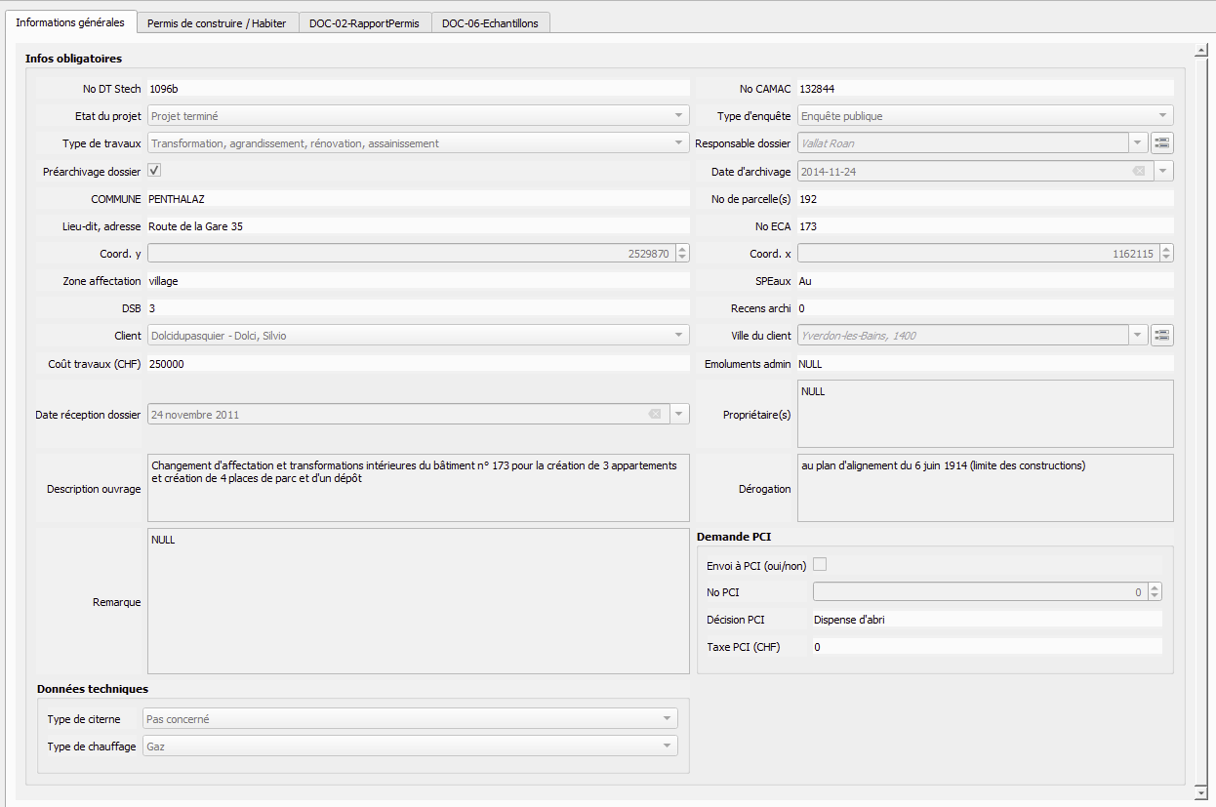The height and width of the screenshot is (807, 1216).
Task: Open form icon beside Responsable dossier
Action: 1161,143
